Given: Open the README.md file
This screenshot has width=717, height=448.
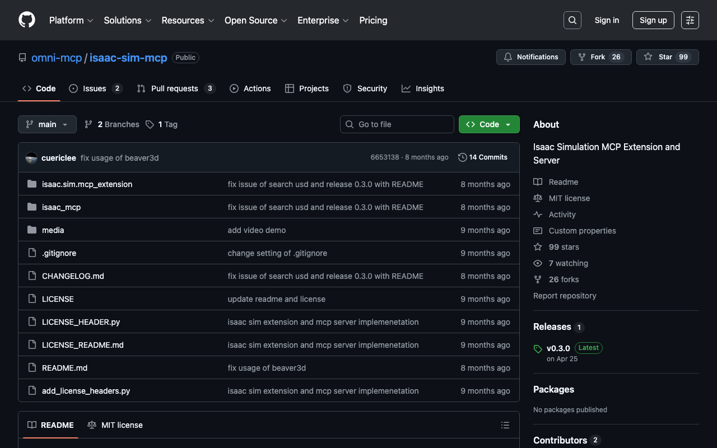Looking at the screenshot, I should pyautogui.click(x=64, y=368).
